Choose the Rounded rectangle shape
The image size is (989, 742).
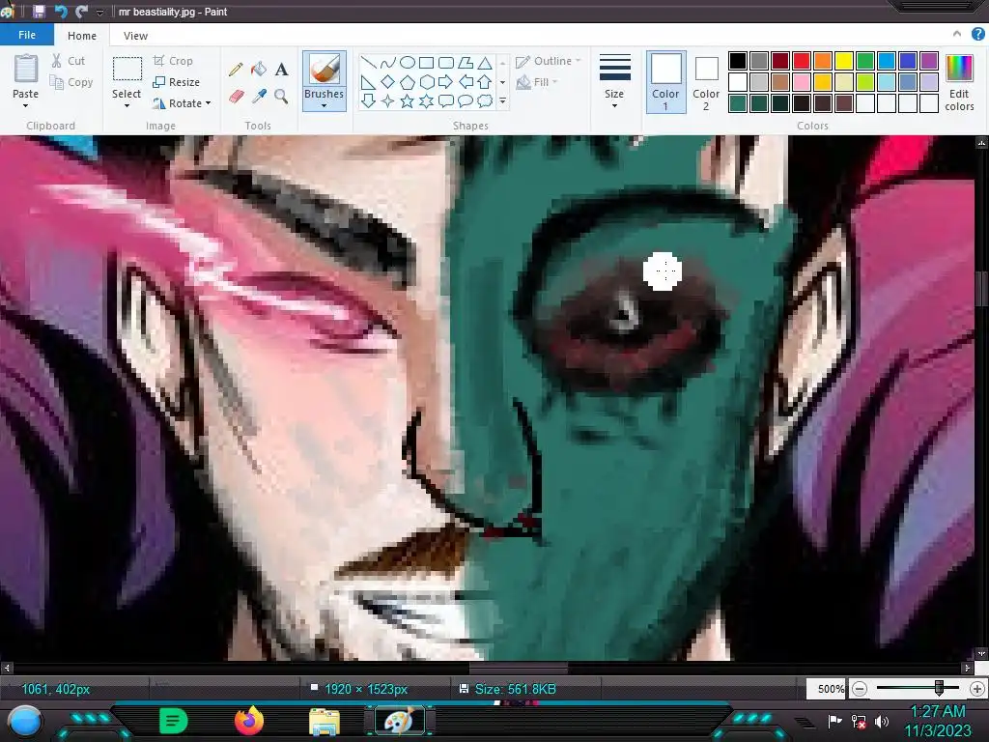click(x=446, y=63)
